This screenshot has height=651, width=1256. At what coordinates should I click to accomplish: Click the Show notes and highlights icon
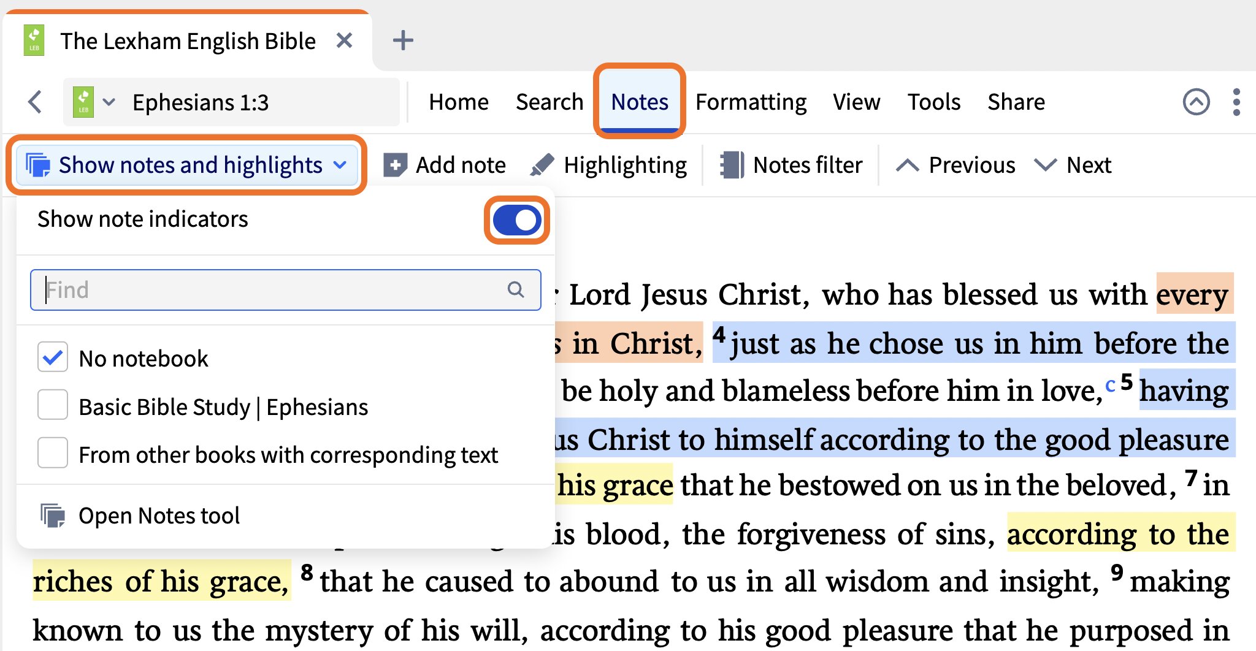coord(38,165)
